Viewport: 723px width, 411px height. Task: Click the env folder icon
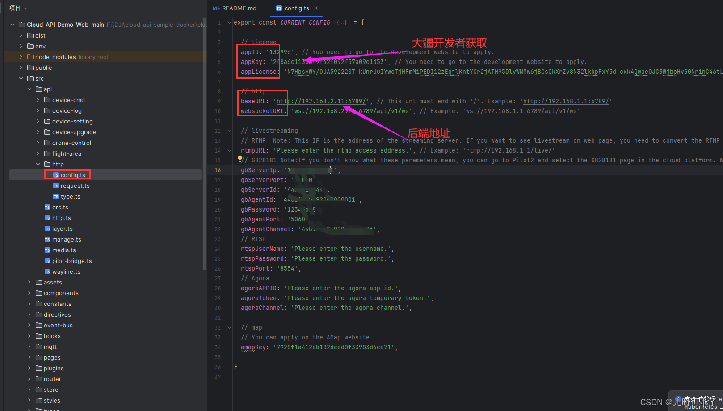[x=30, y=46]
